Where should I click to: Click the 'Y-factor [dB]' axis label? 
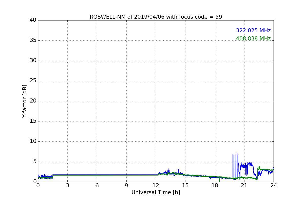coord(25,101)
